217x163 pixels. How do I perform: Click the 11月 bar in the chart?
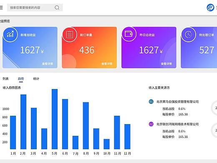point(117,132)
